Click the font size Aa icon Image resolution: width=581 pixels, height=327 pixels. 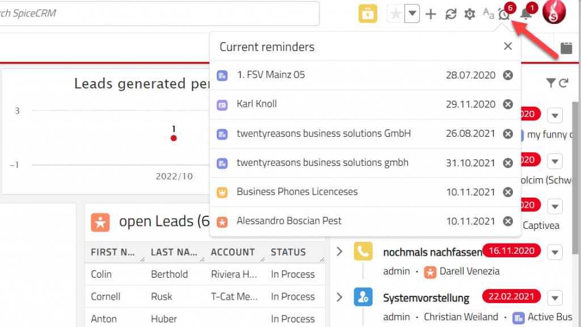pos(489,14)
